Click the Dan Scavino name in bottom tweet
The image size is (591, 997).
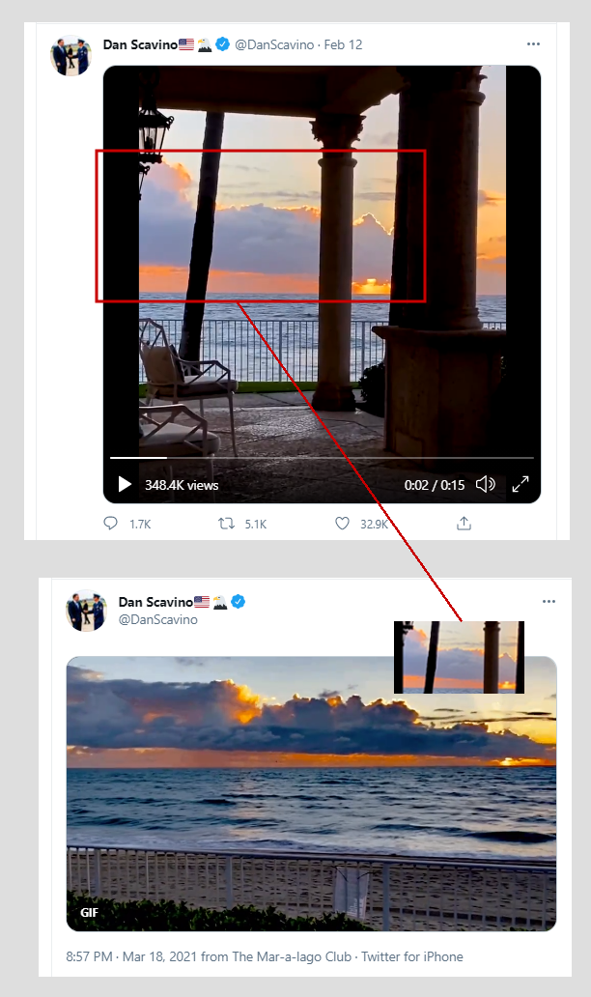pyautogui.click(x=155, y=602)
